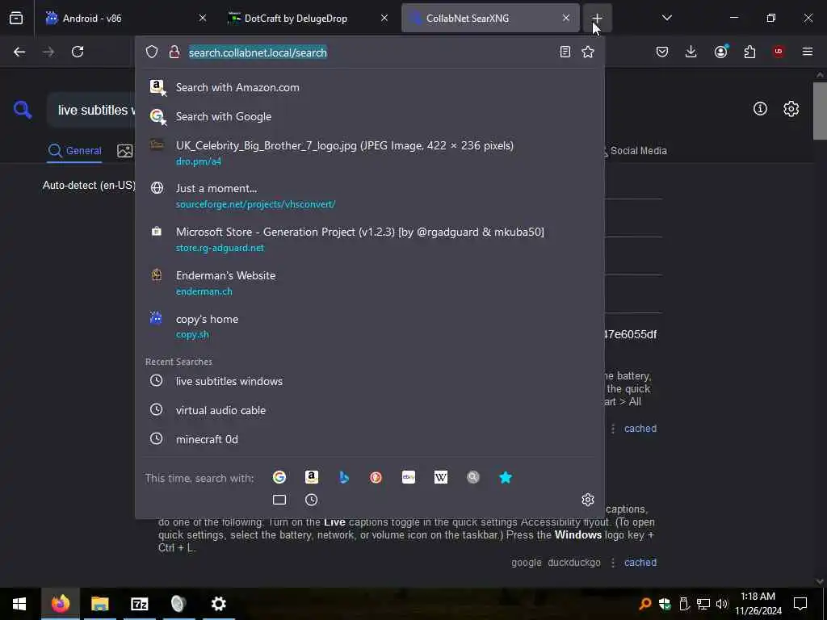Search this time with DuckDuckGo icon

[x=376, y=478]
